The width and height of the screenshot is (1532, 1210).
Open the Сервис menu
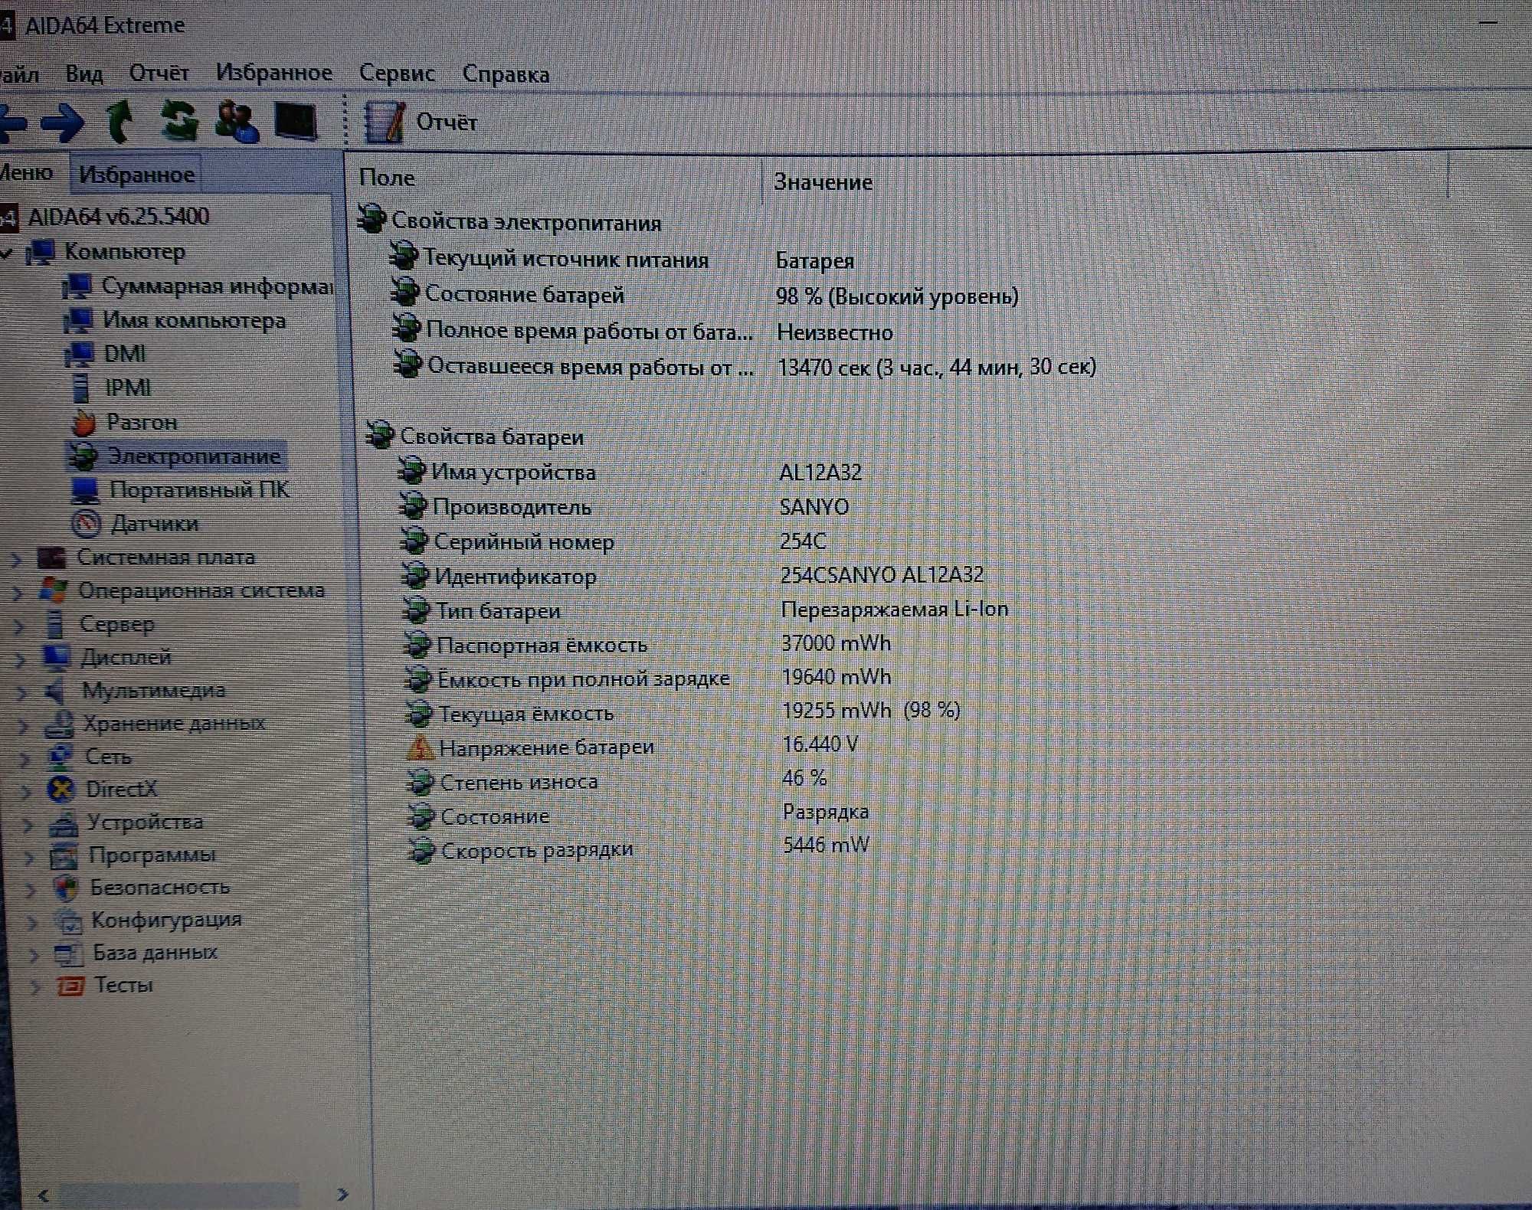(x=397, y=74)
